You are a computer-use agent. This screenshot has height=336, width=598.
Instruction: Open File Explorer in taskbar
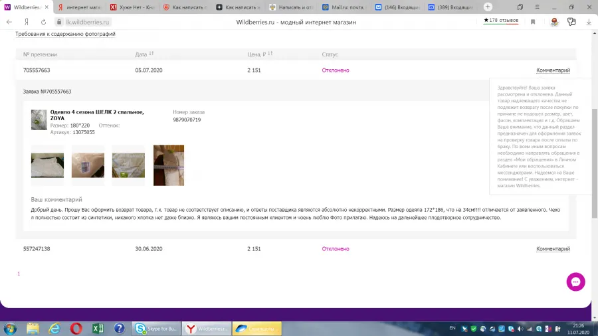[33, 329]
